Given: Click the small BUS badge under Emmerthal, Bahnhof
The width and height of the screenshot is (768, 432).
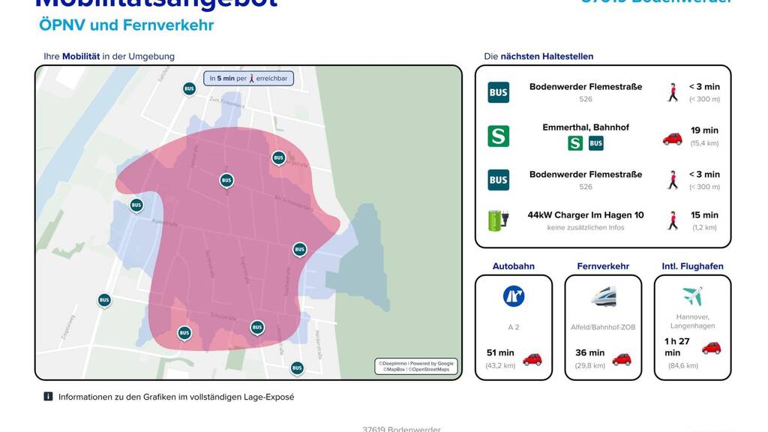Looking at the screenshot, I should click(595, 143).
